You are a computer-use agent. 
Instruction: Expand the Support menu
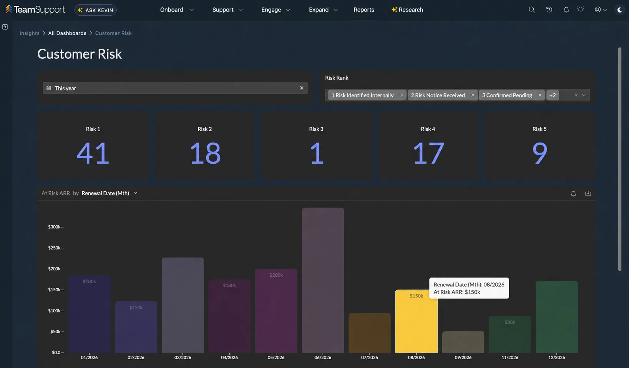(x=227, y=10)
